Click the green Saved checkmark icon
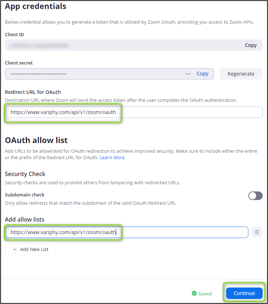 (x=194, y=293)
